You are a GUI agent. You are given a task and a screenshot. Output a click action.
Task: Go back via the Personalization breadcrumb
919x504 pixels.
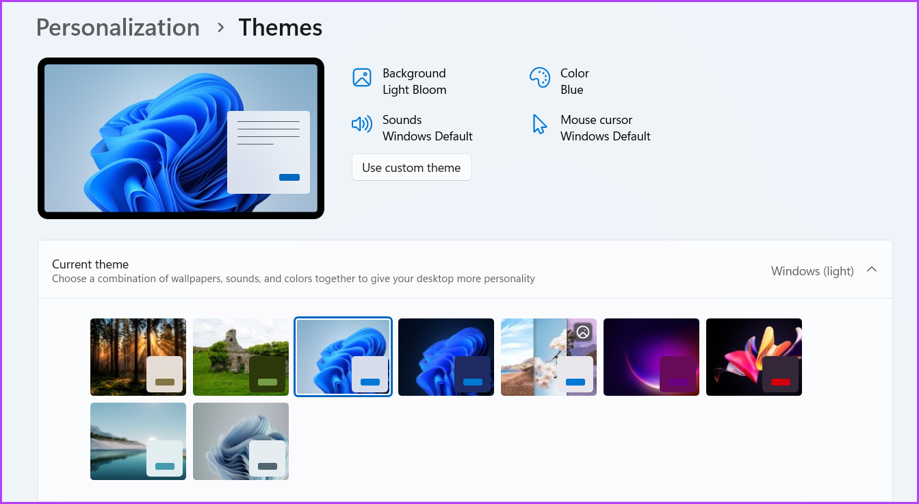[118, 27]
